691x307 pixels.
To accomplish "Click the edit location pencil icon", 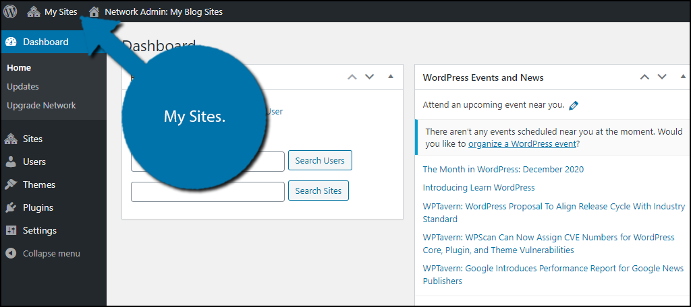I will pyautogui.click(x=574, y=105).
